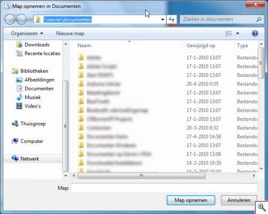The height and width of the screenshot is (214, 268).
Task: Open the view options dropdown arrow
Action: (237, 33)
